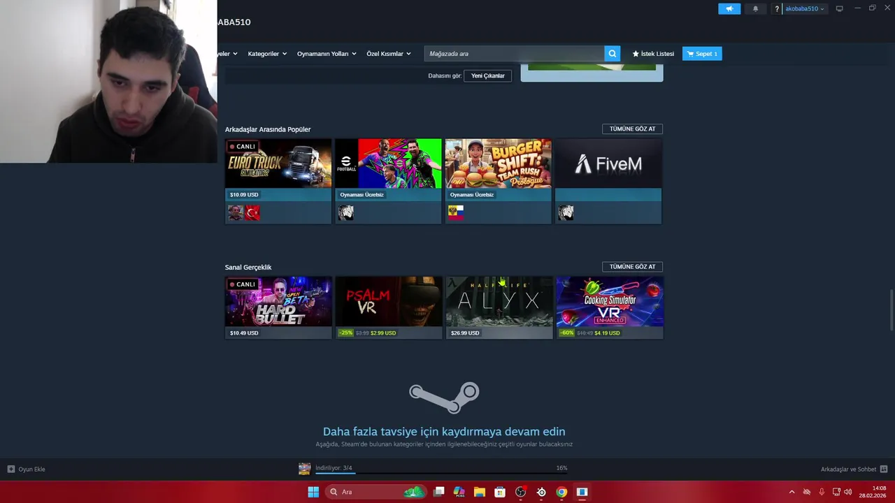This screenshot has height=503, width=895.
Task: Expand the Özel Kısımlar menu
Action: 389,54
